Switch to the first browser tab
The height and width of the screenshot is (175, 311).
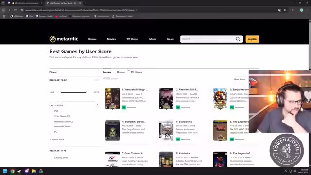[25, 3]
